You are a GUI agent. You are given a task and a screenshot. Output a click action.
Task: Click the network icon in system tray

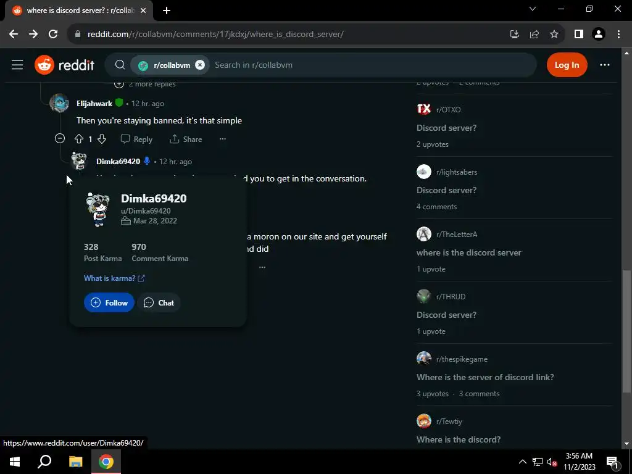point(538,462)
